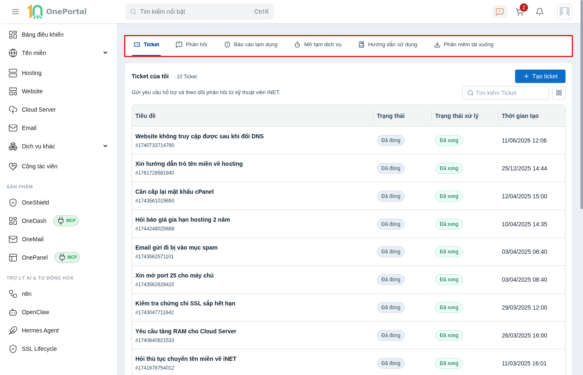Viewport: 583px width, 375px height.
Task: Click the OneMail envelope icon
Action: click(13, 239)
